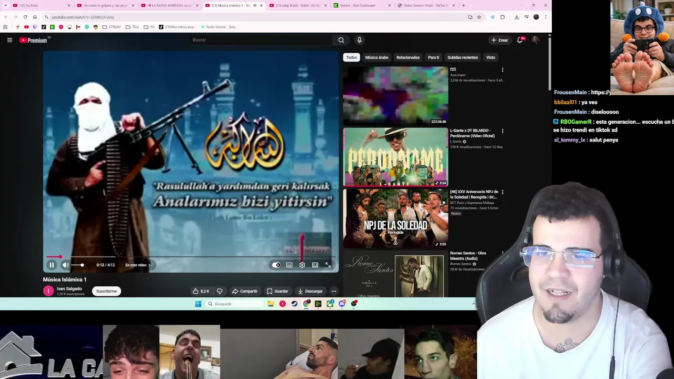Viewport: 674px width, 379px height.
Task: Focus the YouTube 'Buscar' search field
Action: click(261, 40)
